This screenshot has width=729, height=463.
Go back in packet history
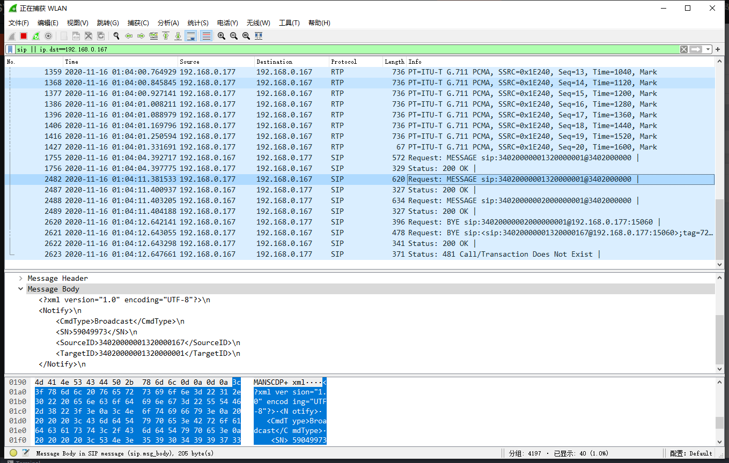(129, 36)
